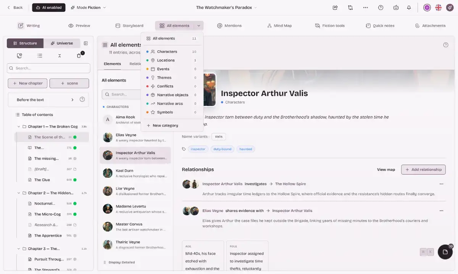Collapse Chapter 2 — The Hidden chapter
Screen dimensions: 458x274
(19, 193)
